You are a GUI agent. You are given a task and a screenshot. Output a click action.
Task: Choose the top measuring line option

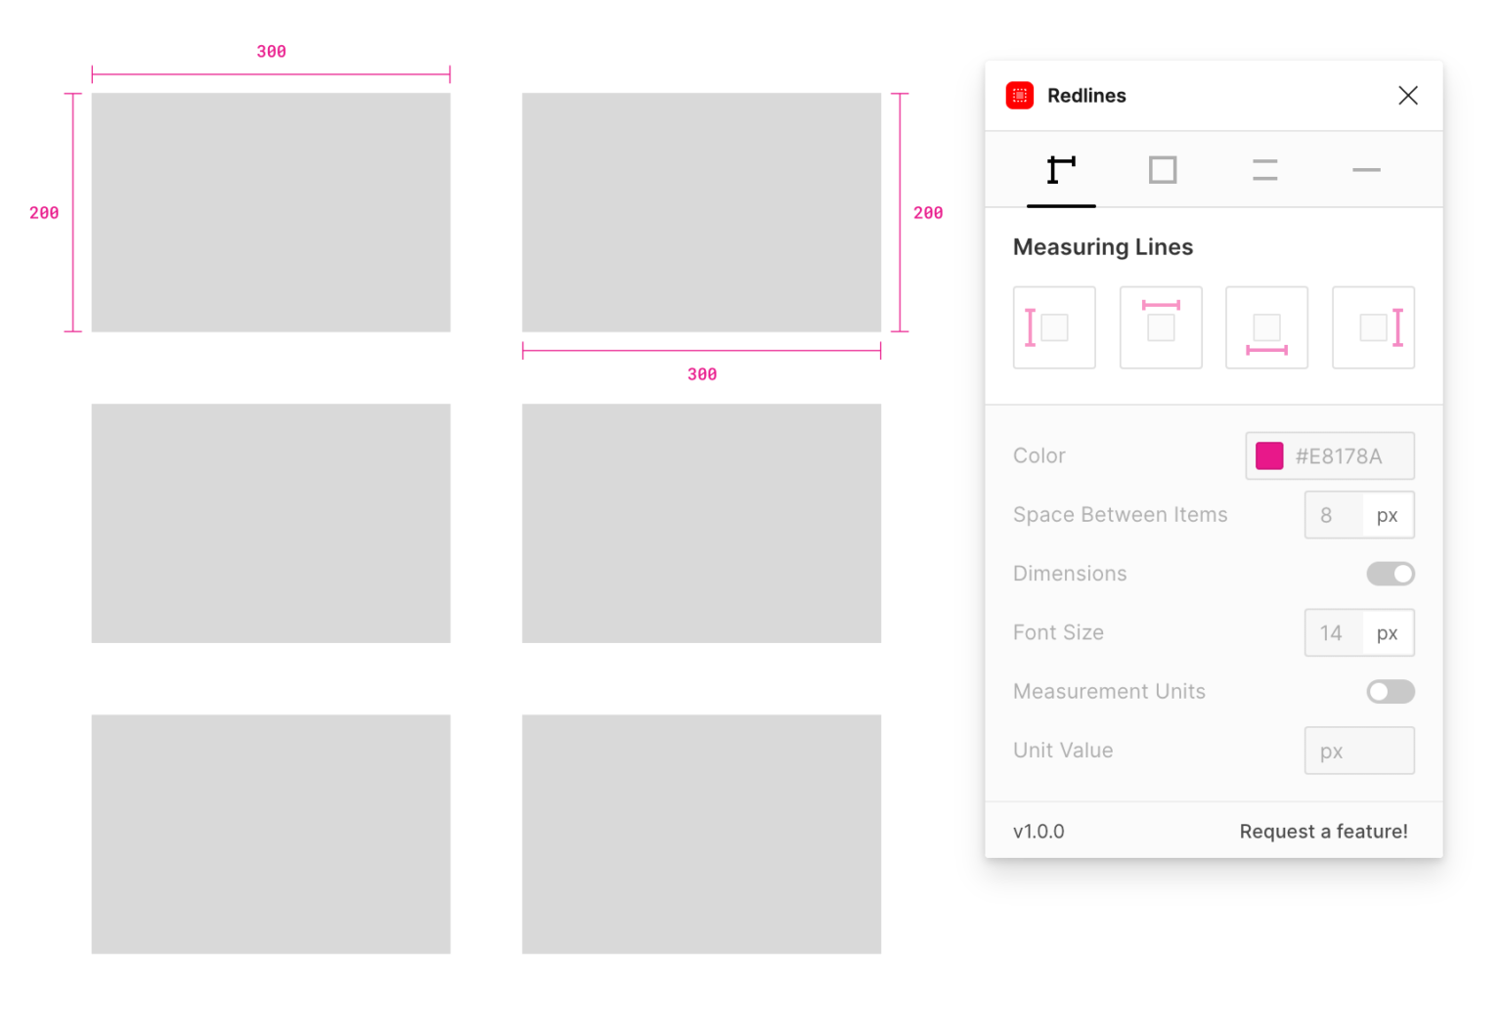(x=1161, y=327)
